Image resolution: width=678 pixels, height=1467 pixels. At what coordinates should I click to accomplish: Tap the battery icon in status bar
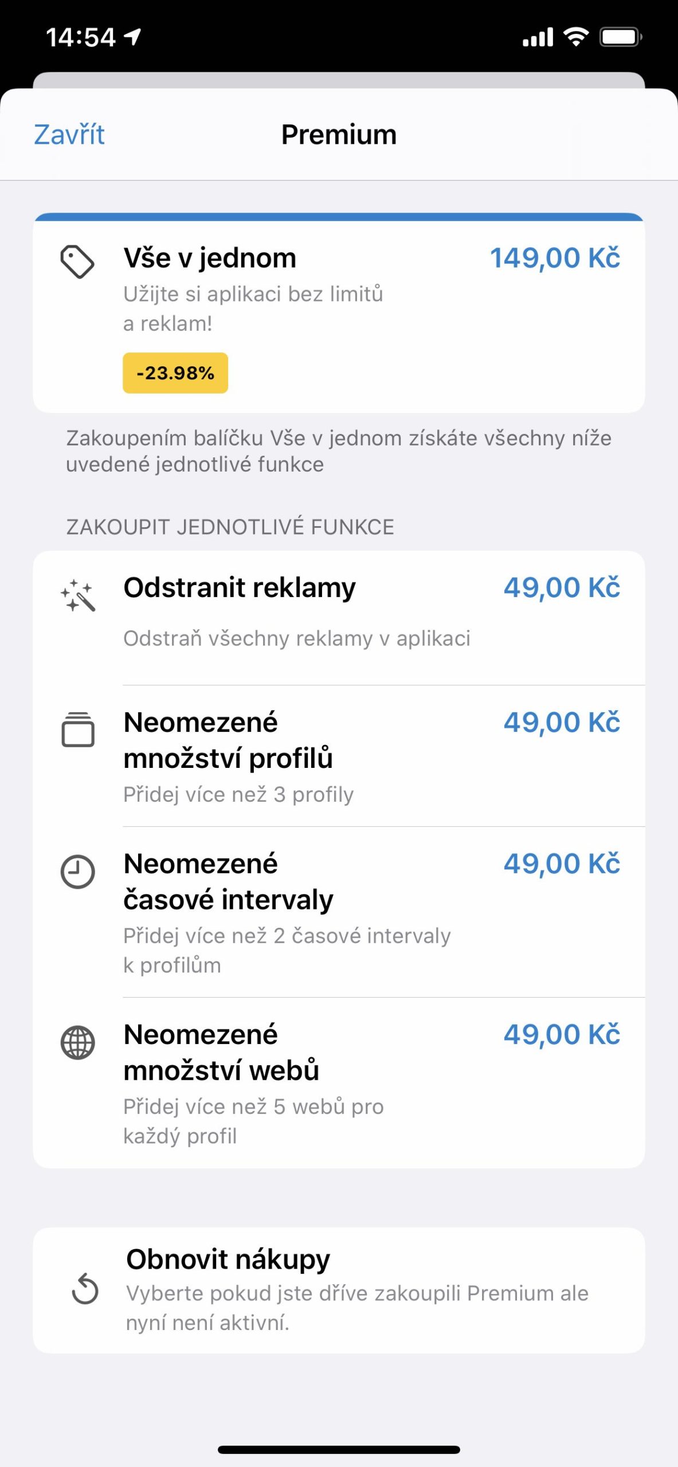620,38
